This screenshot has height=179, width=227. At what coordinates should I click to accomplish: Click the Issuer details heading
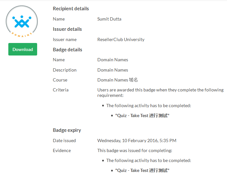click(67, 29)
